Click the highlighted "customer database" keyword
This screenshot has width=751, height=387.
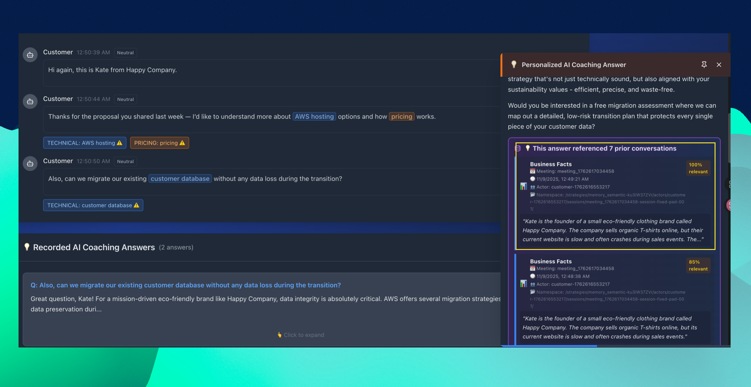tap(180, 179)
